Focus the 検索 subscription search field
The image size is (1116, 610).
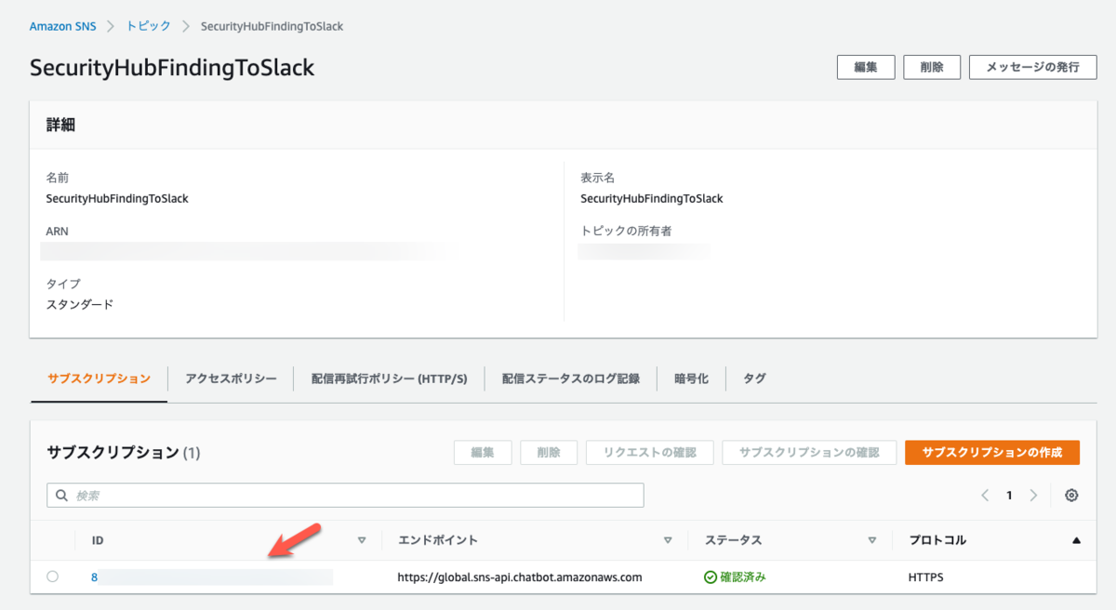pos(345,496)
